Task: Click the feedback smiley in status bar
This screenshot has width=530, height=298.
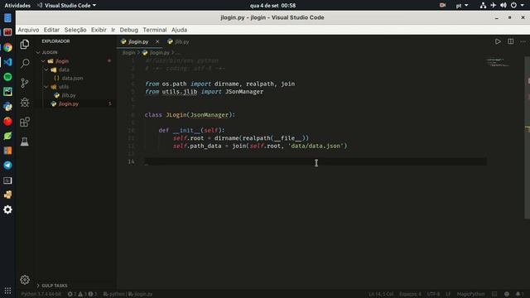Action: (x=506, y=294)
